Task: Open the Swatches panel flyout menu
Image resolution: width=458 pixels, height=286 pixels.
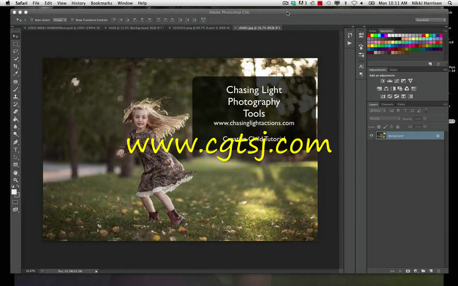Action: pos(445,31)
